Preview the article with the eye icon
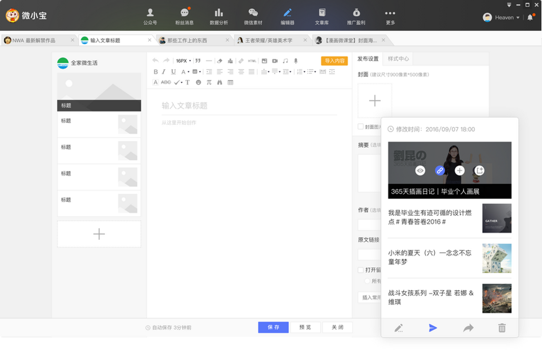 point(420,170)
